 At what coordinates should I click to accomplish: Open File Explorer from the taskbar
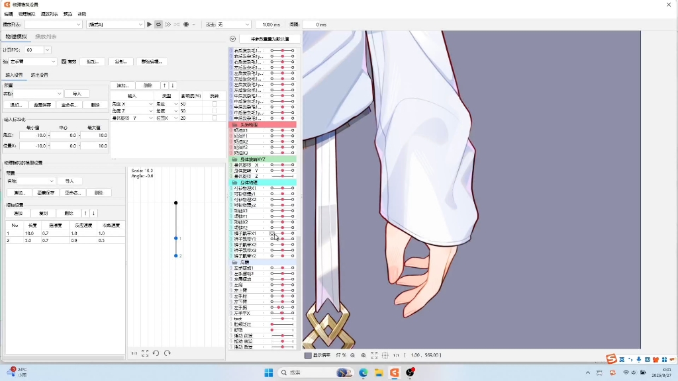[379, 372]
